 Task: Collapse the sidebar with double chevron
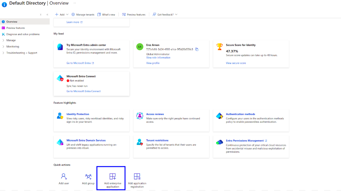47,15
